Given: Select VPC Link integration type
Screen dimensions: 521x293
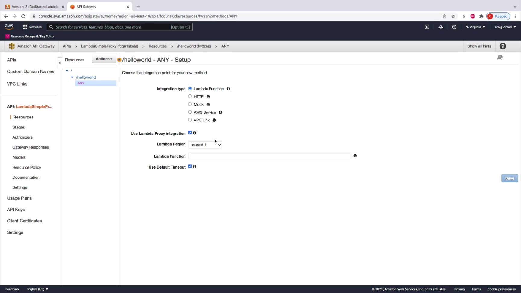Looking at the screenshot, I should (190, 120).
